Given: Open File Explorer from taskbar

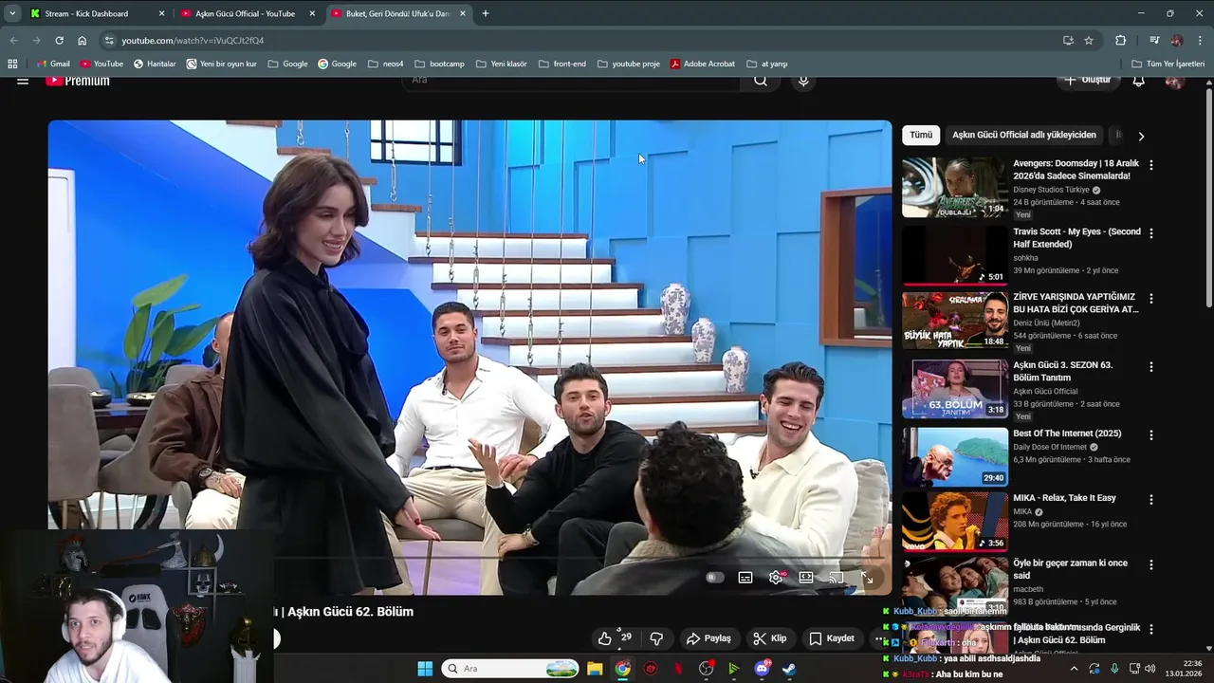Looking at the screenshot, I should coord(595,669).
